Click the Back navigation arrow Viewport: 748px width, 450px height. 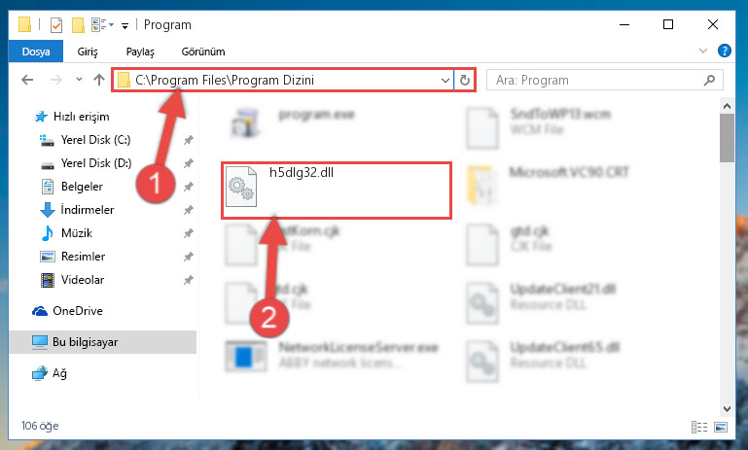[27, 80]
